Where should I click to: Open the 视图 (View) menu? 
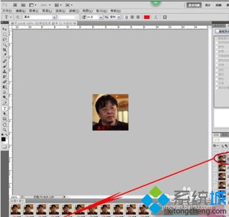click(87, 11)
